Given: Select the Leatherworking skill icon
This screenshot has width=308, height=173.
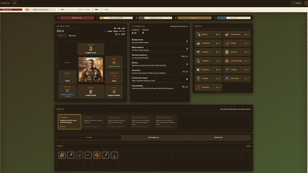Looking at the screenshot, I should 227,61.
